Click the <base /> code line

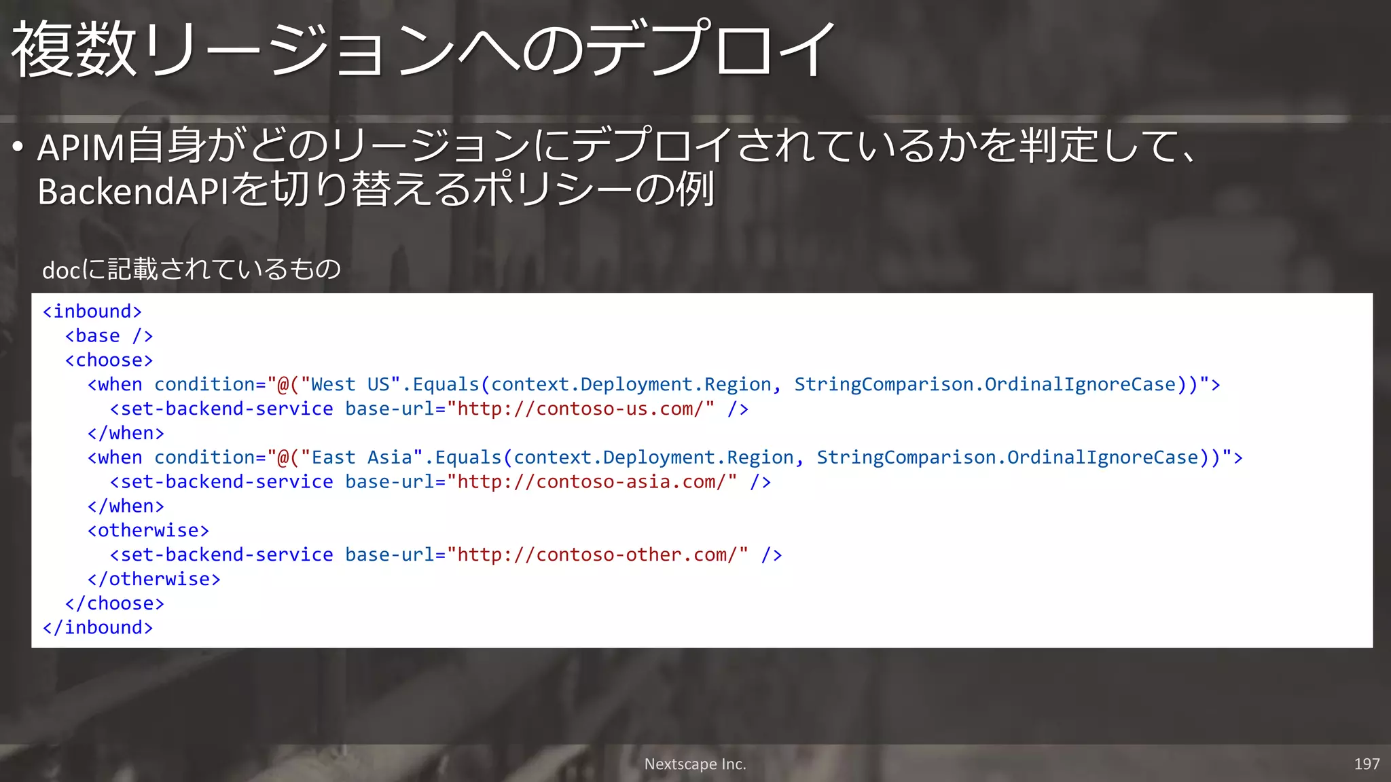point(109,336)
